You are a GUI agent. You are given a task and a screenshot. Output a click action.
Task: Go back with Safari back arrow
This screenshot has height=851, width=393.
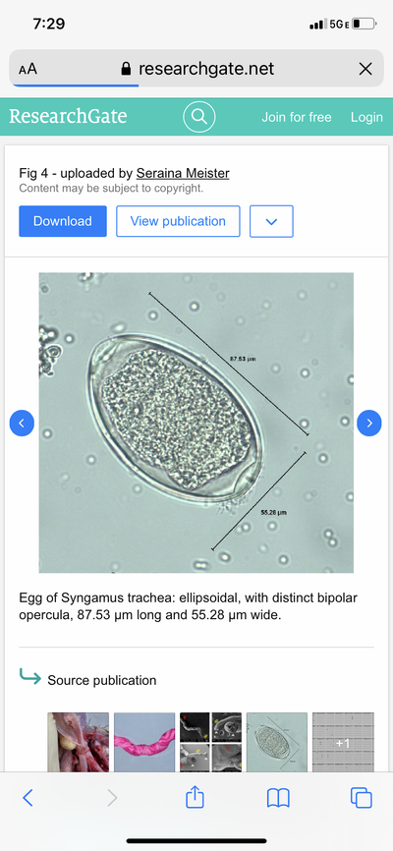[28, 798]
